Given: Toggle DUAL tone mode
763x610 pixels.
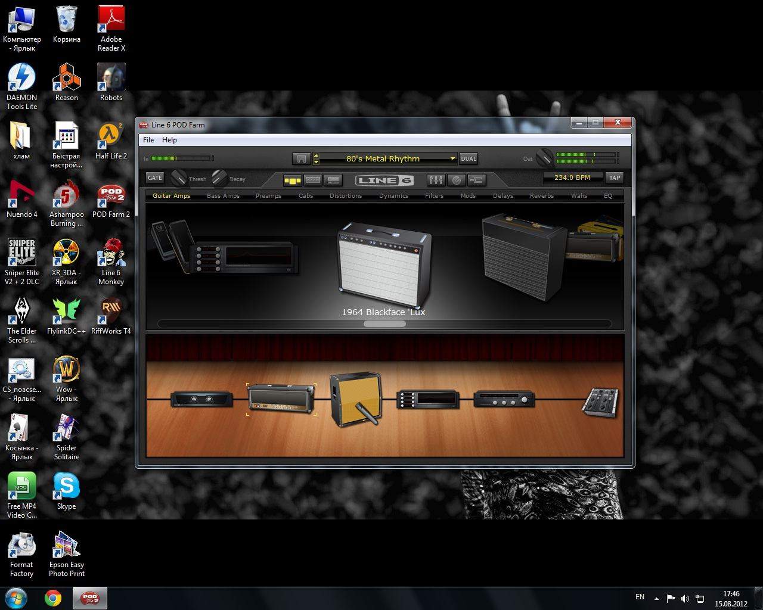Looking at the screenshot, I should point(469,158).
